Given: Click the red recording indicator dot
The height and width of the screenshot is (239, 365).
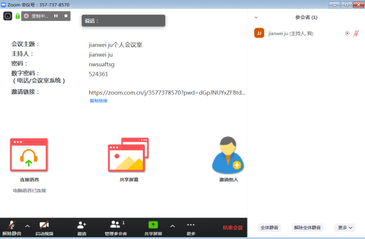Looking at the screenshot, I should [26, 16].
